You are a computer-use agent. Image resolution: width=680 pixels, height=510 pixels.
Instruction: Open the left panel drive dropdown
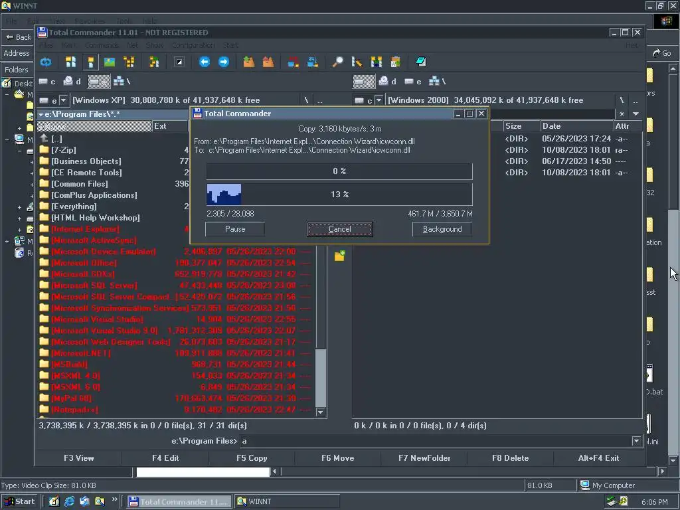click(63, 100)
